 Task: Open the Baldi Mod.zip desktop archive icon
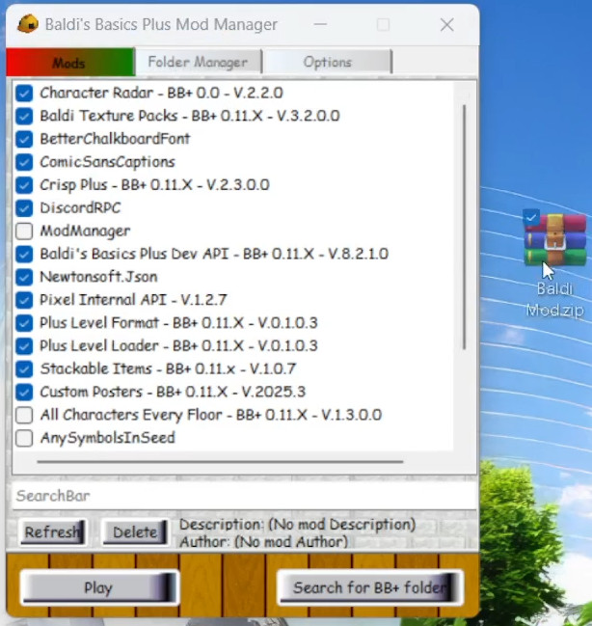click(x=554, y=241)
